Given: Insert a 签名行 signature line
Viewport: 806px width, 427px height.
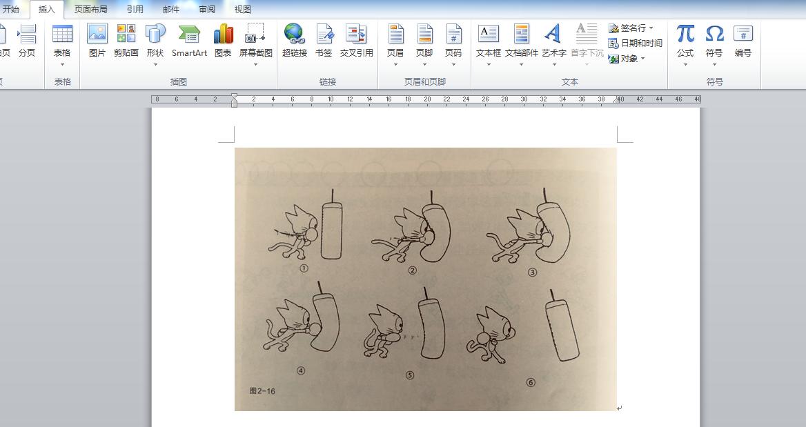Looking at the screenshot, I should 626,28.
